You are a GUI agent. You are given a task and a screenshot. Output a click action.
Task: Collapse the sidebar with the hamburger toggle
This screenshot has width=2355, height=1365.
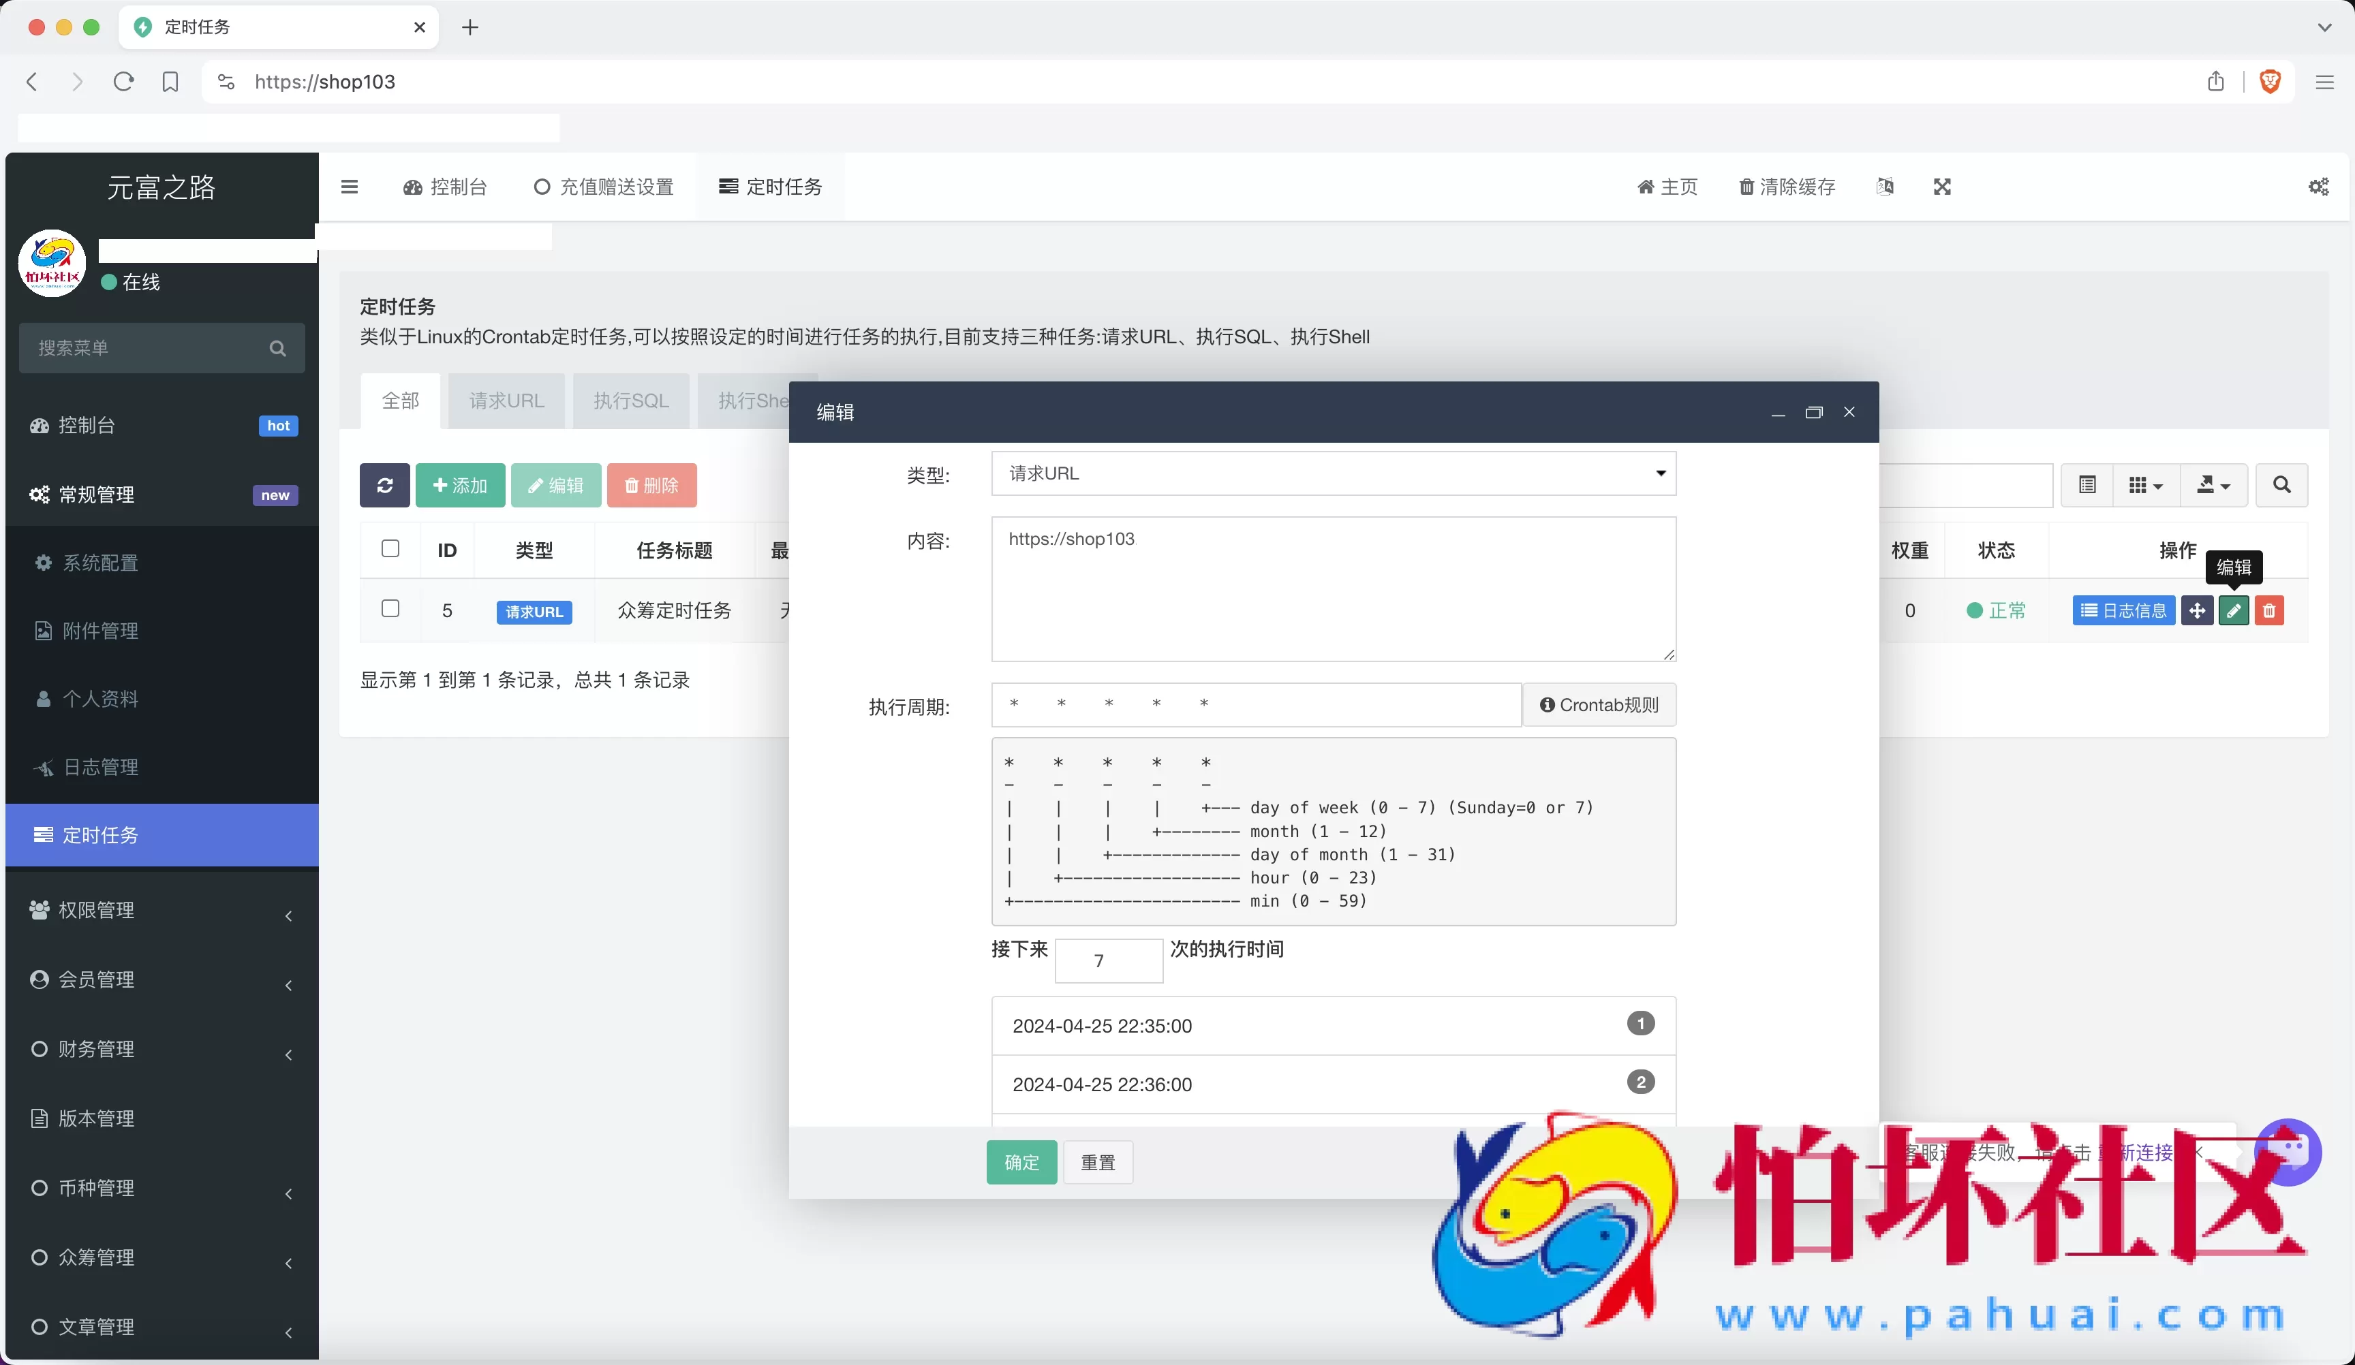(x=350, y=187)
